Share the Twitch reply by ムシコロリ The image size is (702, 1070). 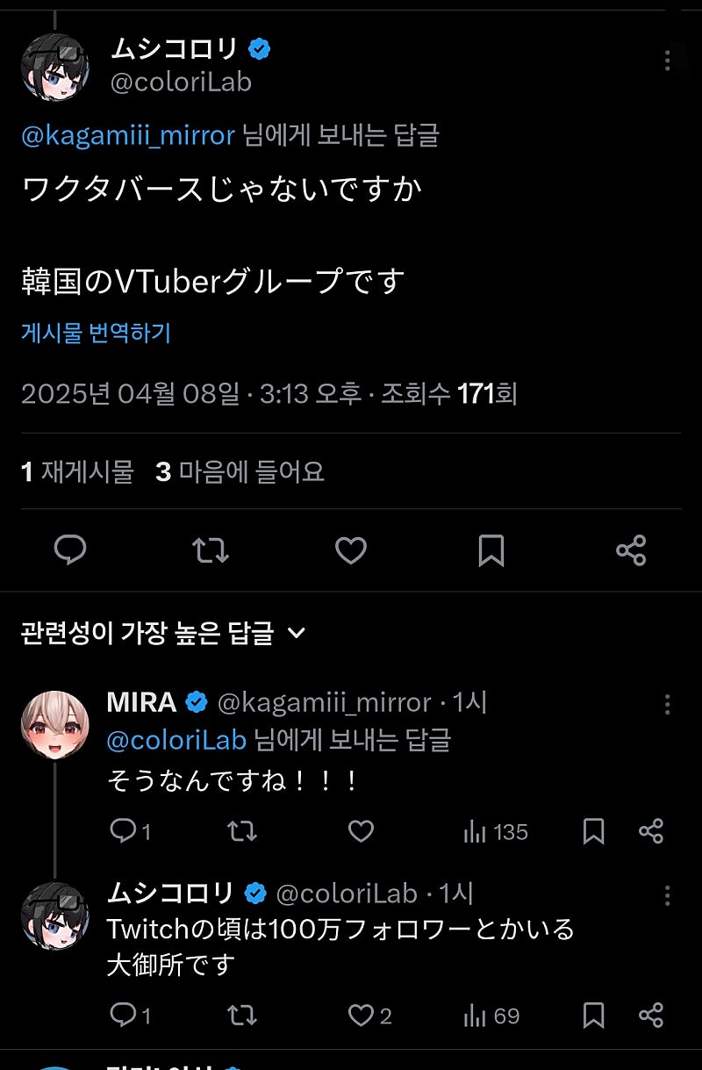[651, 1016]
